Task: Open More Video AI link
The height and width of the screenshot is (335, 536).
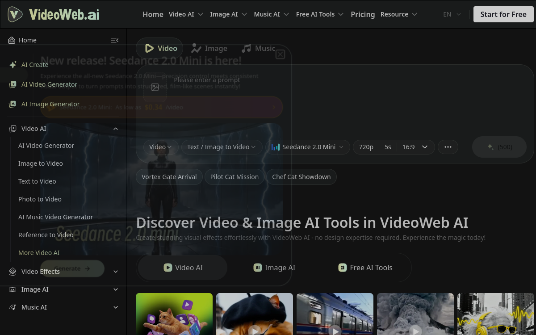Action: [39, 253]
